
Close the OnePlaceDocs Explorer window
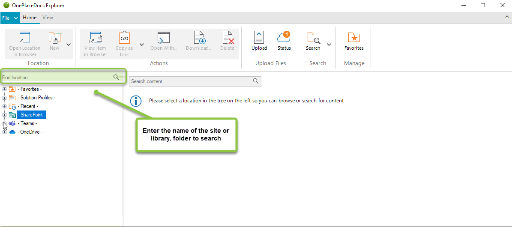click(x=503, y=5)
